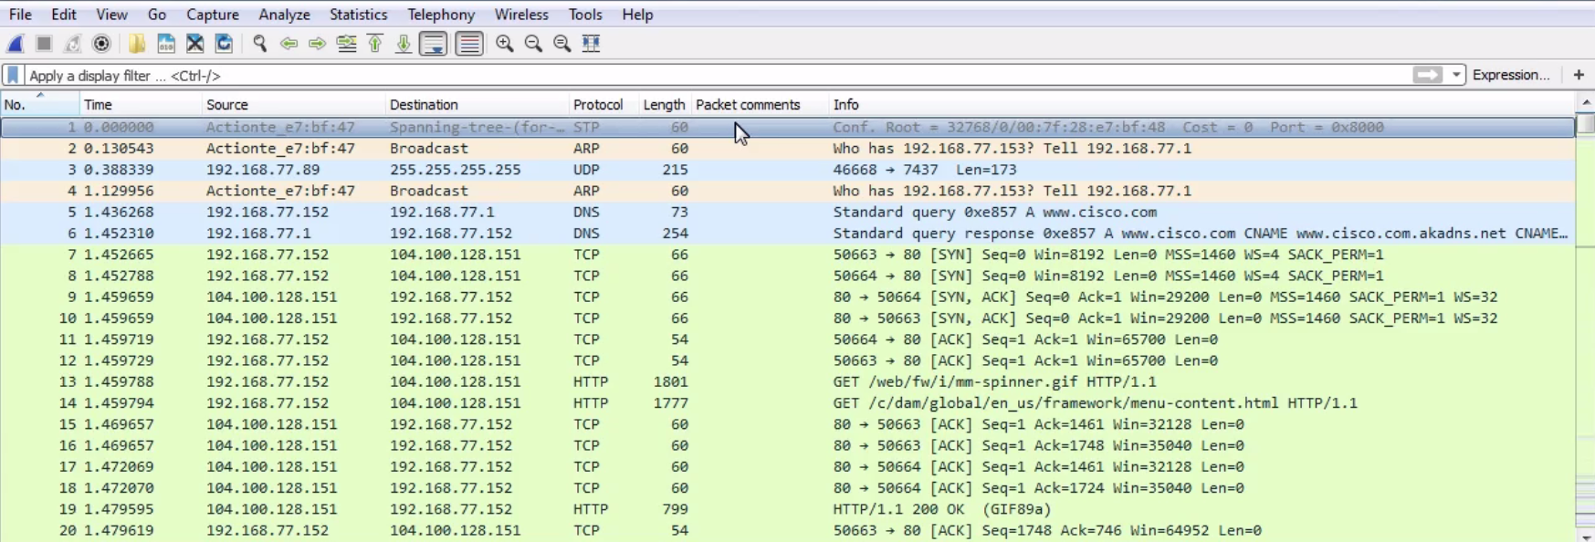Screen dimensions: 1595x542
Task: Zoom in on the packet list text
Action: [x=504, y=44]
